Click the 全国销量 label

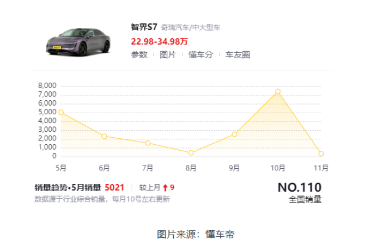click(305, 199)
